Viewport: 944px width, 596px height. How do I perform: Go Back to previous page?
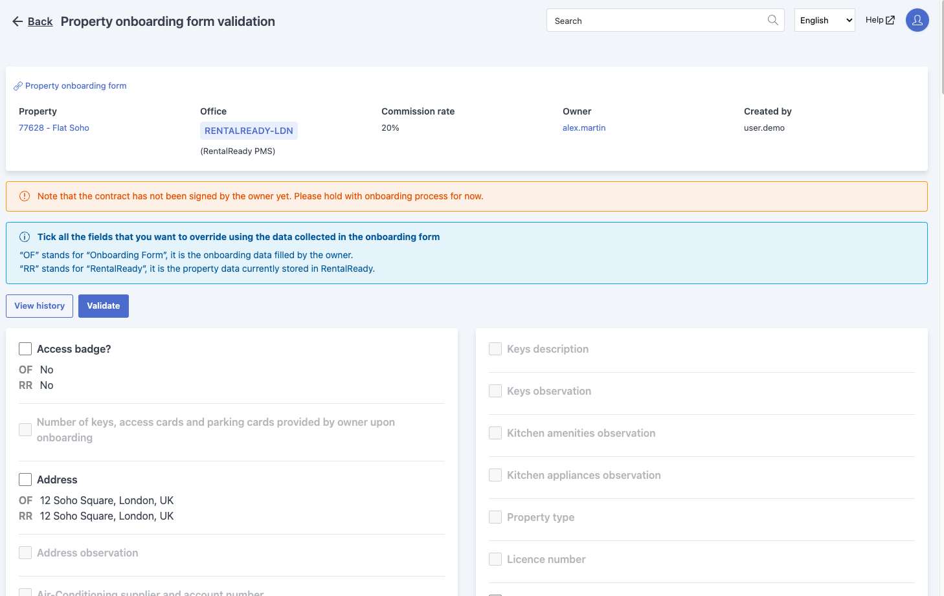point(40,21)
